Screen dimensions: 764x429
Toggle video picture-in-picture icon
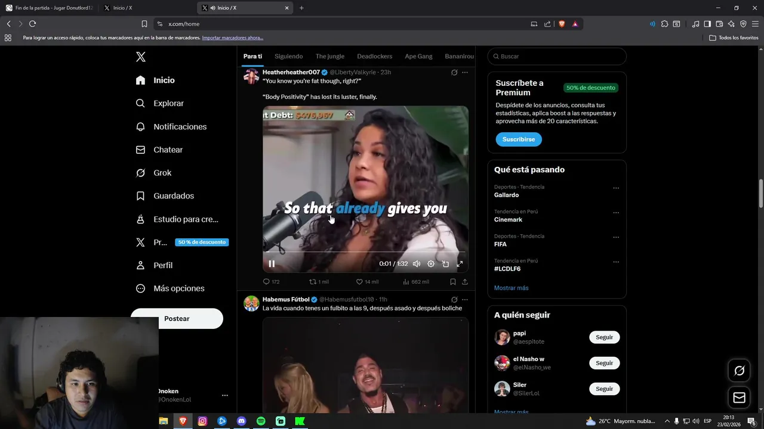coord(445,263)
